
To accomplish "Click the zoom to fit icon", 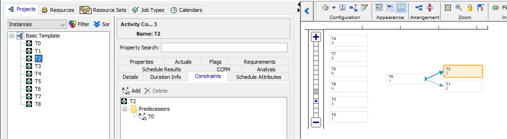I will [448, 8].
